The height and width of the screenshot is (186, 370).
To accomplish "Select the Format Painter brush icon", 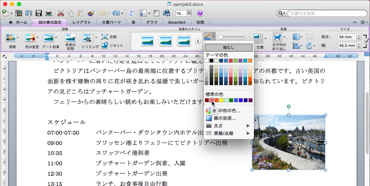I will pyautogui.click(x=91, y=13).
